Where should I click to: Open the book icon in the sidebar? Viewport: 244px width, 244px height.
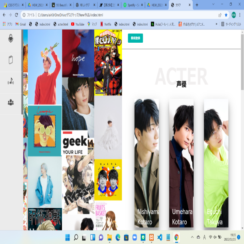coord(11,60)
